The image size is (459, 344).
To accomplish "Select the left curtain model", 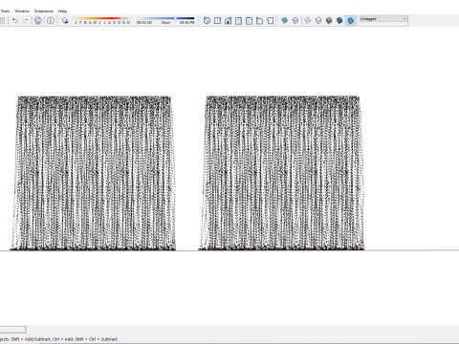I will tap(93, 173).
